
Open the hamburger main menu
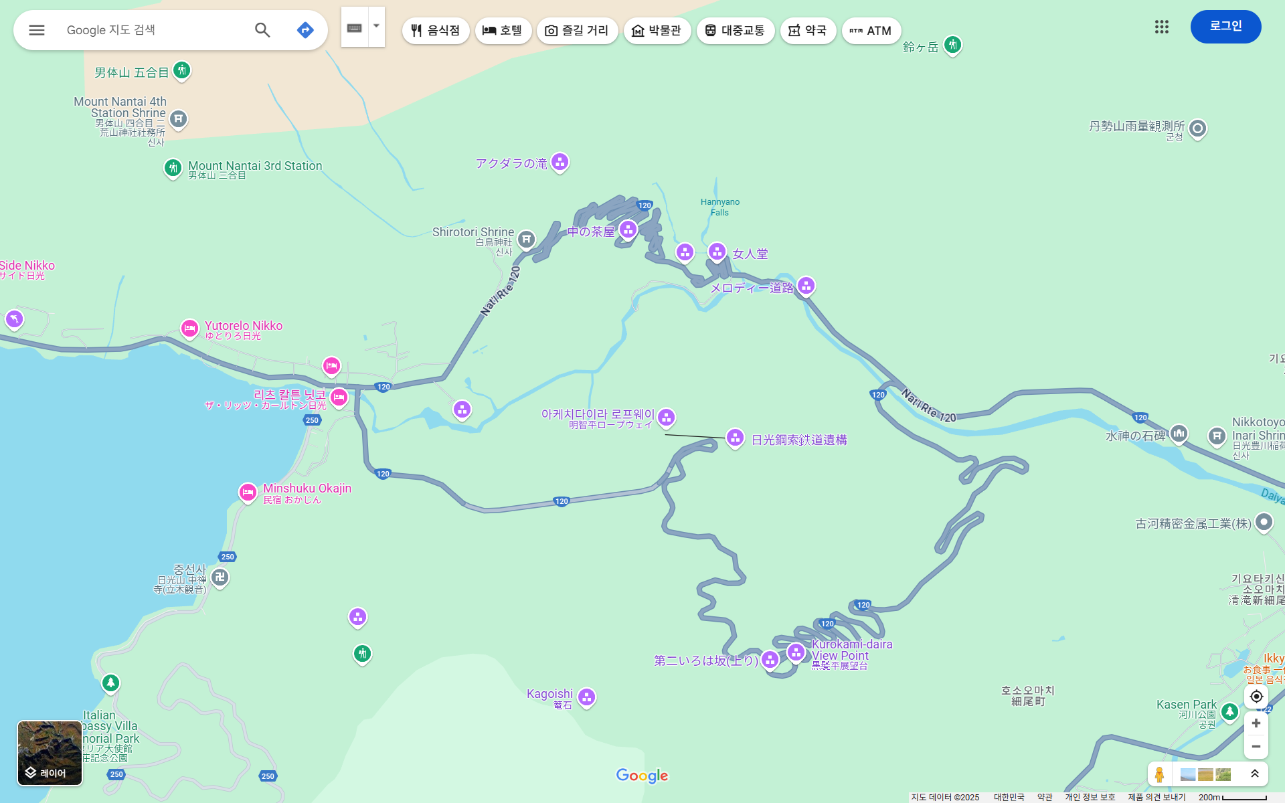[x=37, y=30]
